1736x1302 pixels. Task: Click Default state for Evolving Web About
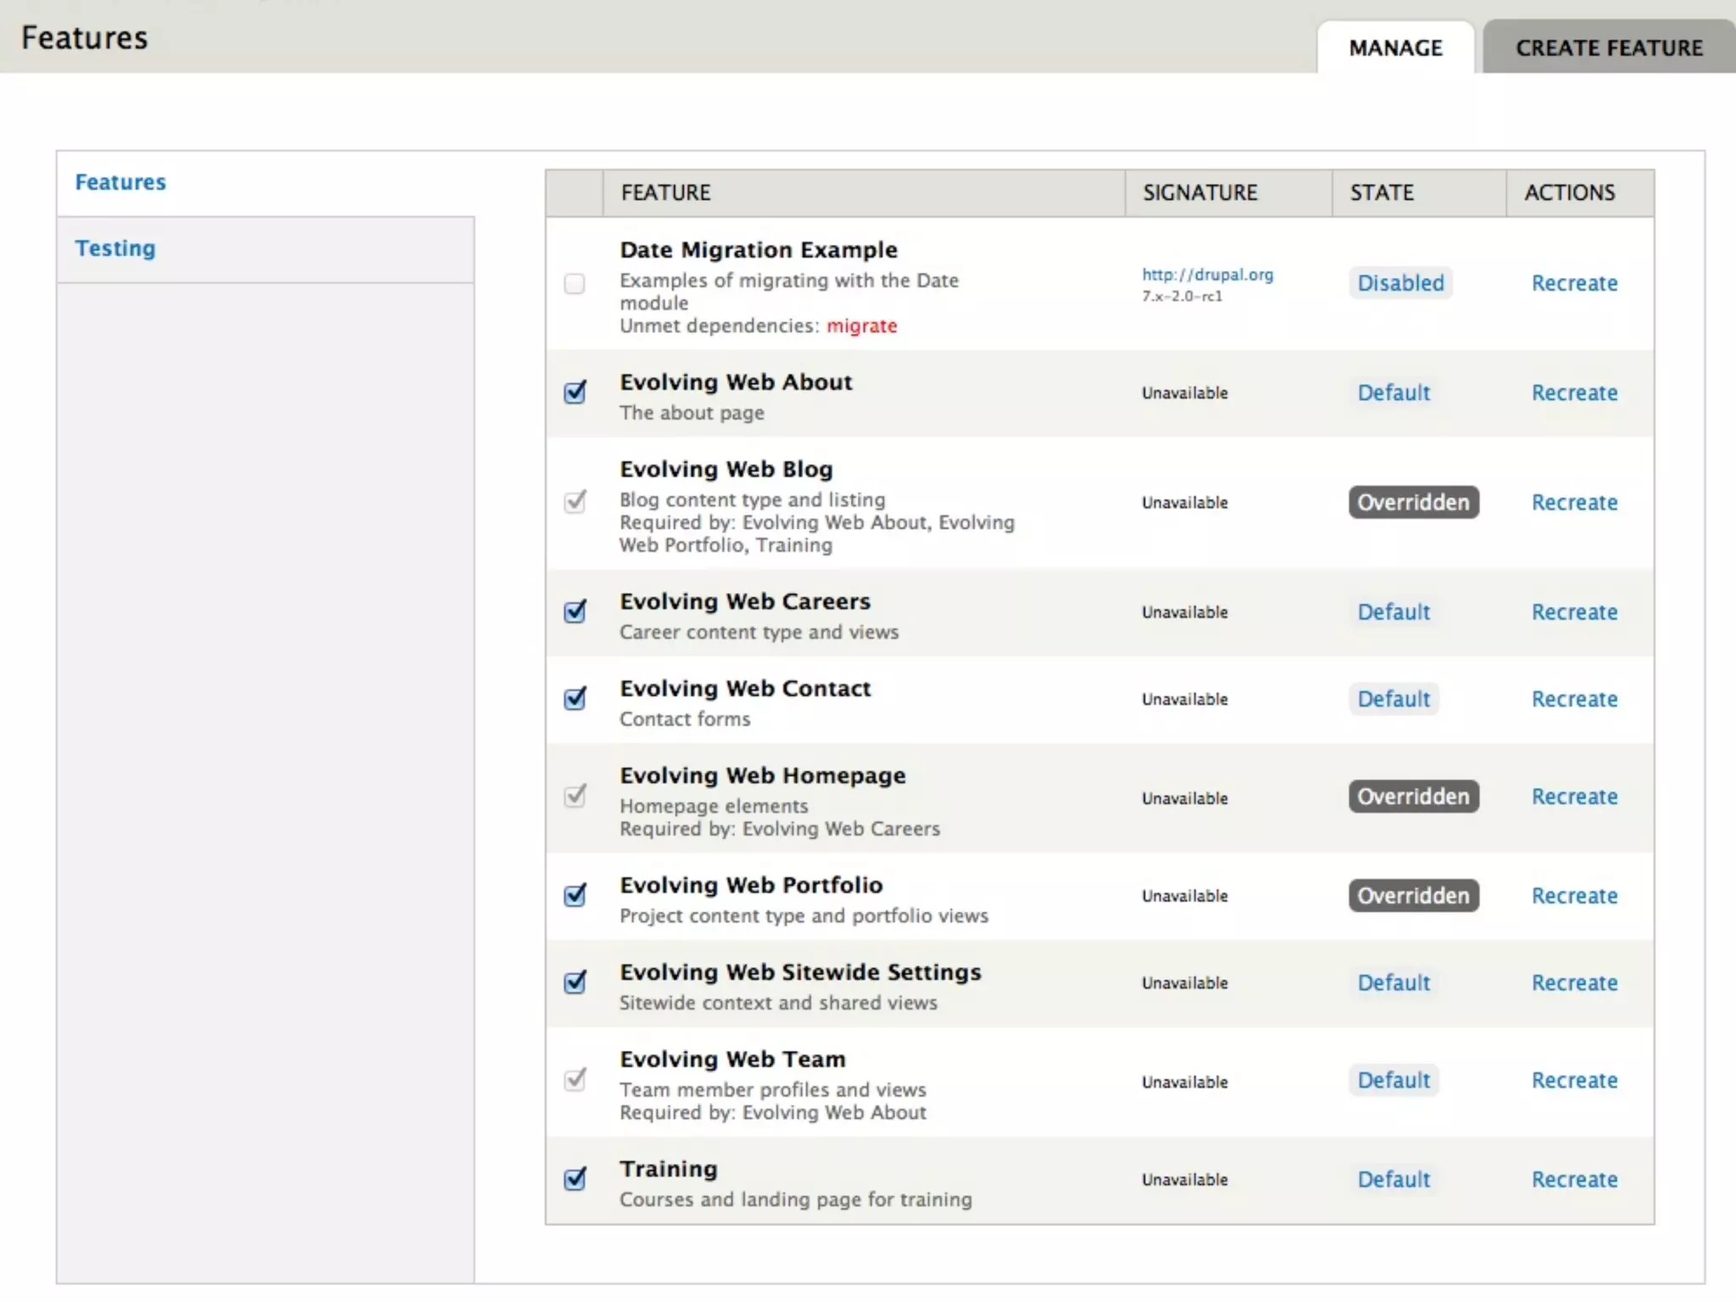pos(1394,392)
